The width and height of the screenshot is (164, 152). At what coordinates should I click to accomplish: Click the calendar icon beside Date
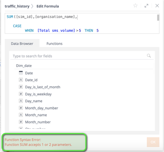tap(21, 73)
